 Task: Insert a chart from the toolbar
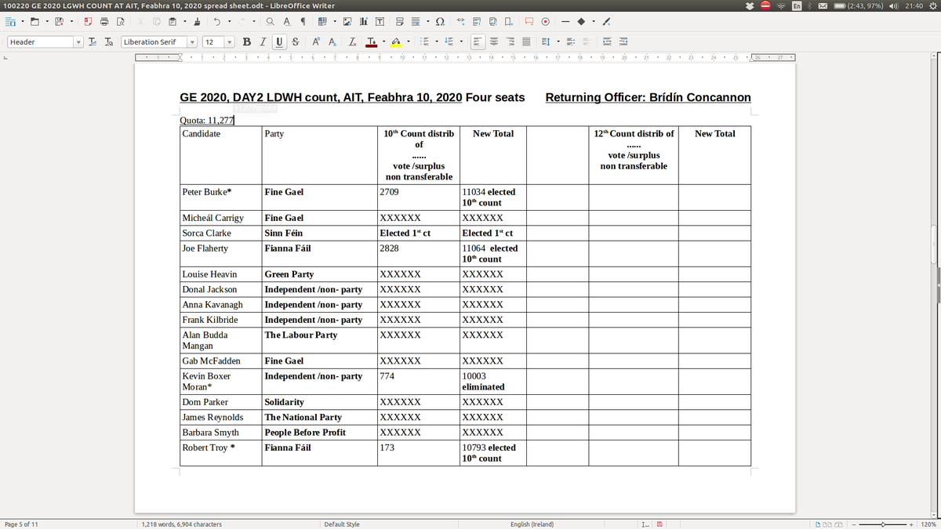tap(363, 21)
